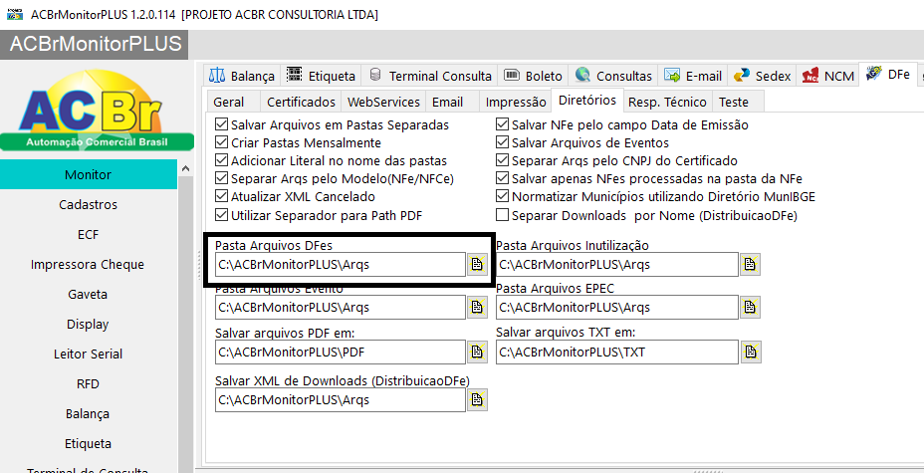Image resolution: width=924 pixels, height=473 pixels.
Task: Switch to the Resp. Técnico sub-tab
Action: click(x=667, y=102)
